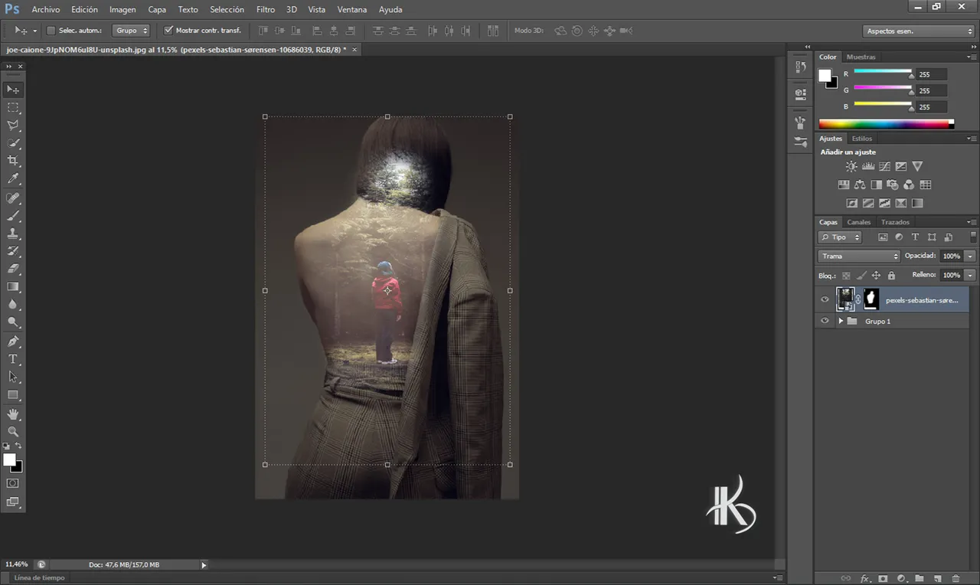Select the Spot Healing Brush tool
Screen dimensions: 980x585
tap(13, 198)
